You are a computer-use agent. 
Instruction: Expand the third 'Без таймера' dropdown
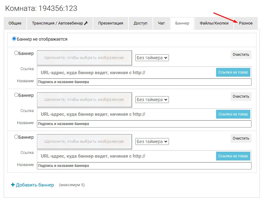[152, 141]
